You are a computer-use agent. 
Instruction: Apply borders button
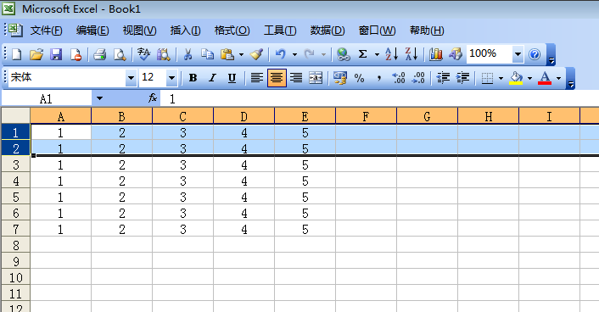pos(487,78)
